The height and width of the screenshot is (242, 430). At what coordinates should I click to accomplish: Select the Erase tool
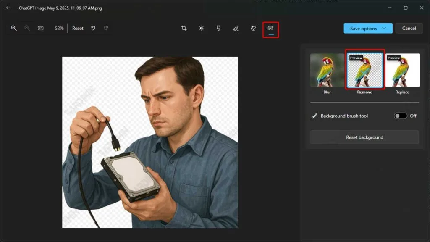coord(253,28)
